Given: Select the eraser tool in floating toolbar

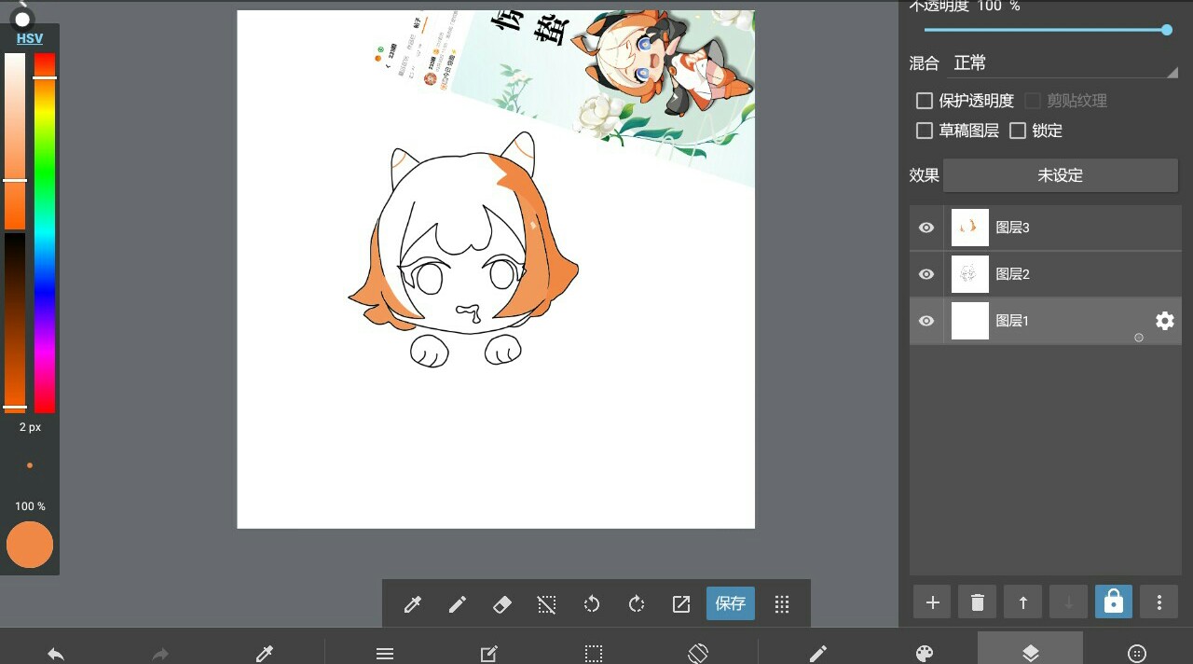Looking at the screenshot, I should coord(501,604).
